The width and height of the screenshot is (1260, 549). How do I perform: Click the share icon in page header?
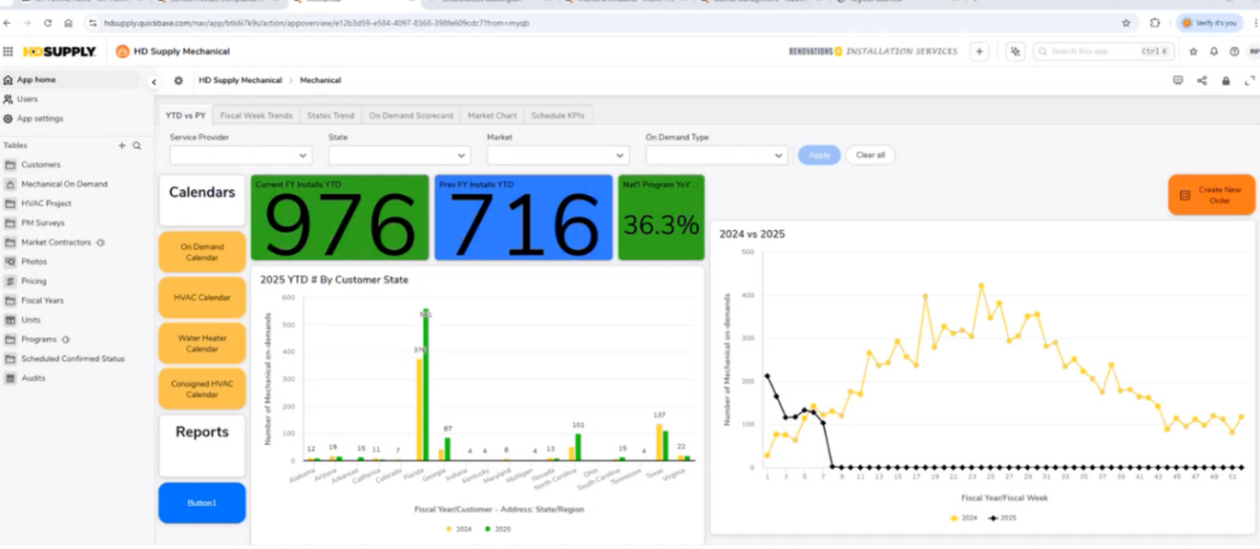pos(1202,81)
